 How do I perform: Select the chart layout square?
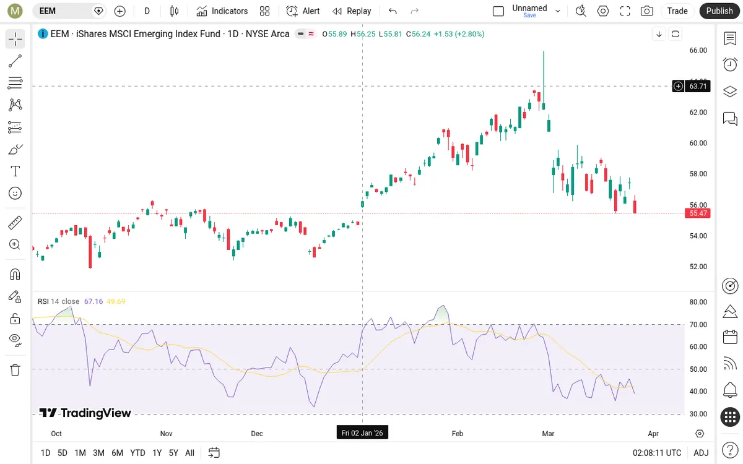[498, 11]
